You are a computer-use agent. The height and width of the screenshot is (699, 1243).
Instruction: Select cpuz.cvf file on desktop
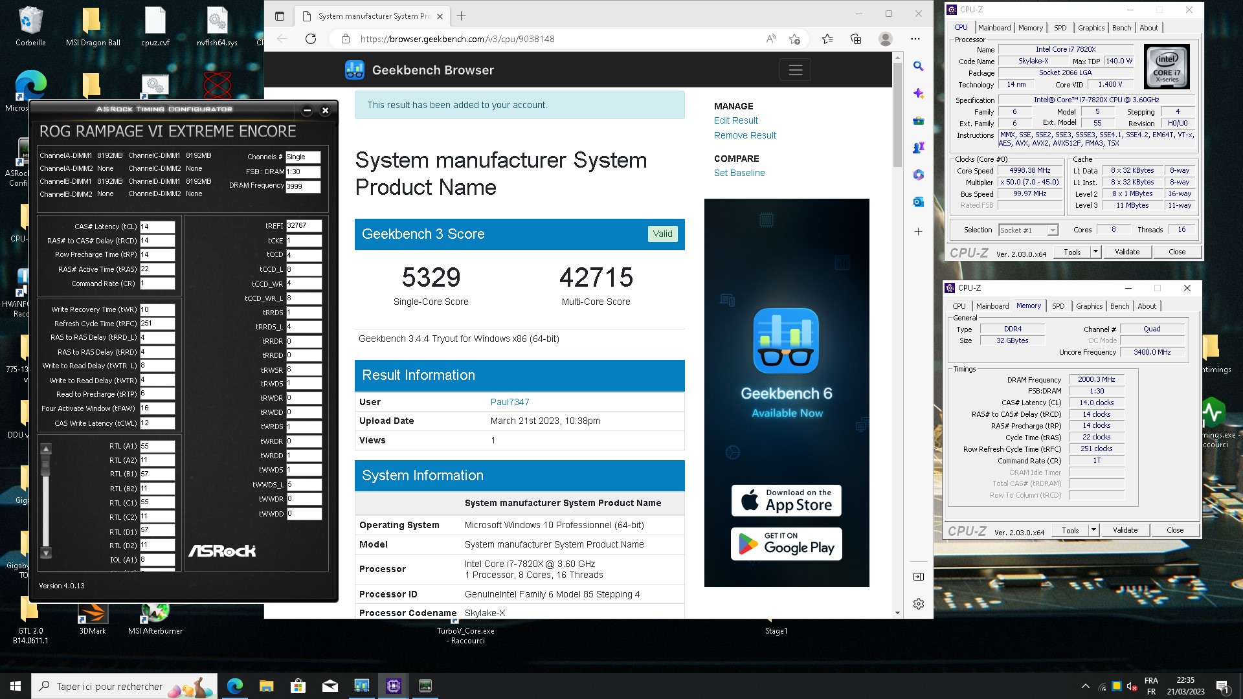(155, 27)
